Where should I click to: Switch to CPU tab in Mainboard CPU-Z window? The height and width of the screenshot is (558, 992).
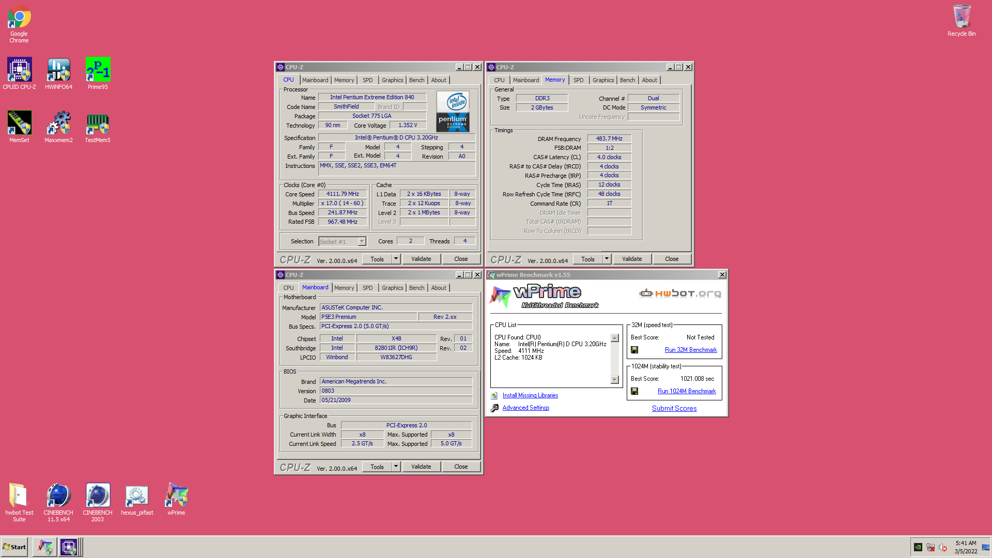288,288
